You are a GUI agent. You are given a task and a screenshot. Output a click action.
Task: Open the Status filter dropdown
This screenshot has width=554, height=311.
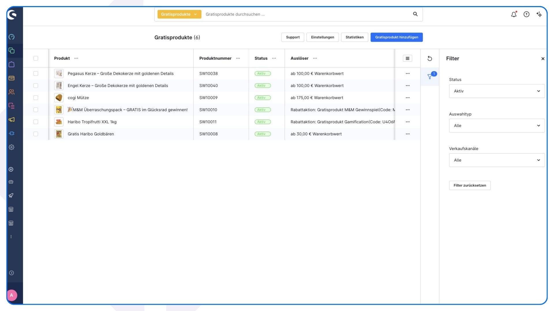(x=497, y=91)
